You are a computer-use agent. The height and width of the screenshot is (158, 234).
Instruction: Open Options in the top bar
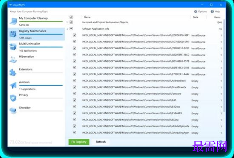click(200, 11)
